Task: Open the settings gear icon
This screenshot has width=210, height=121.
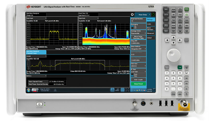Action: coord(132,15)
